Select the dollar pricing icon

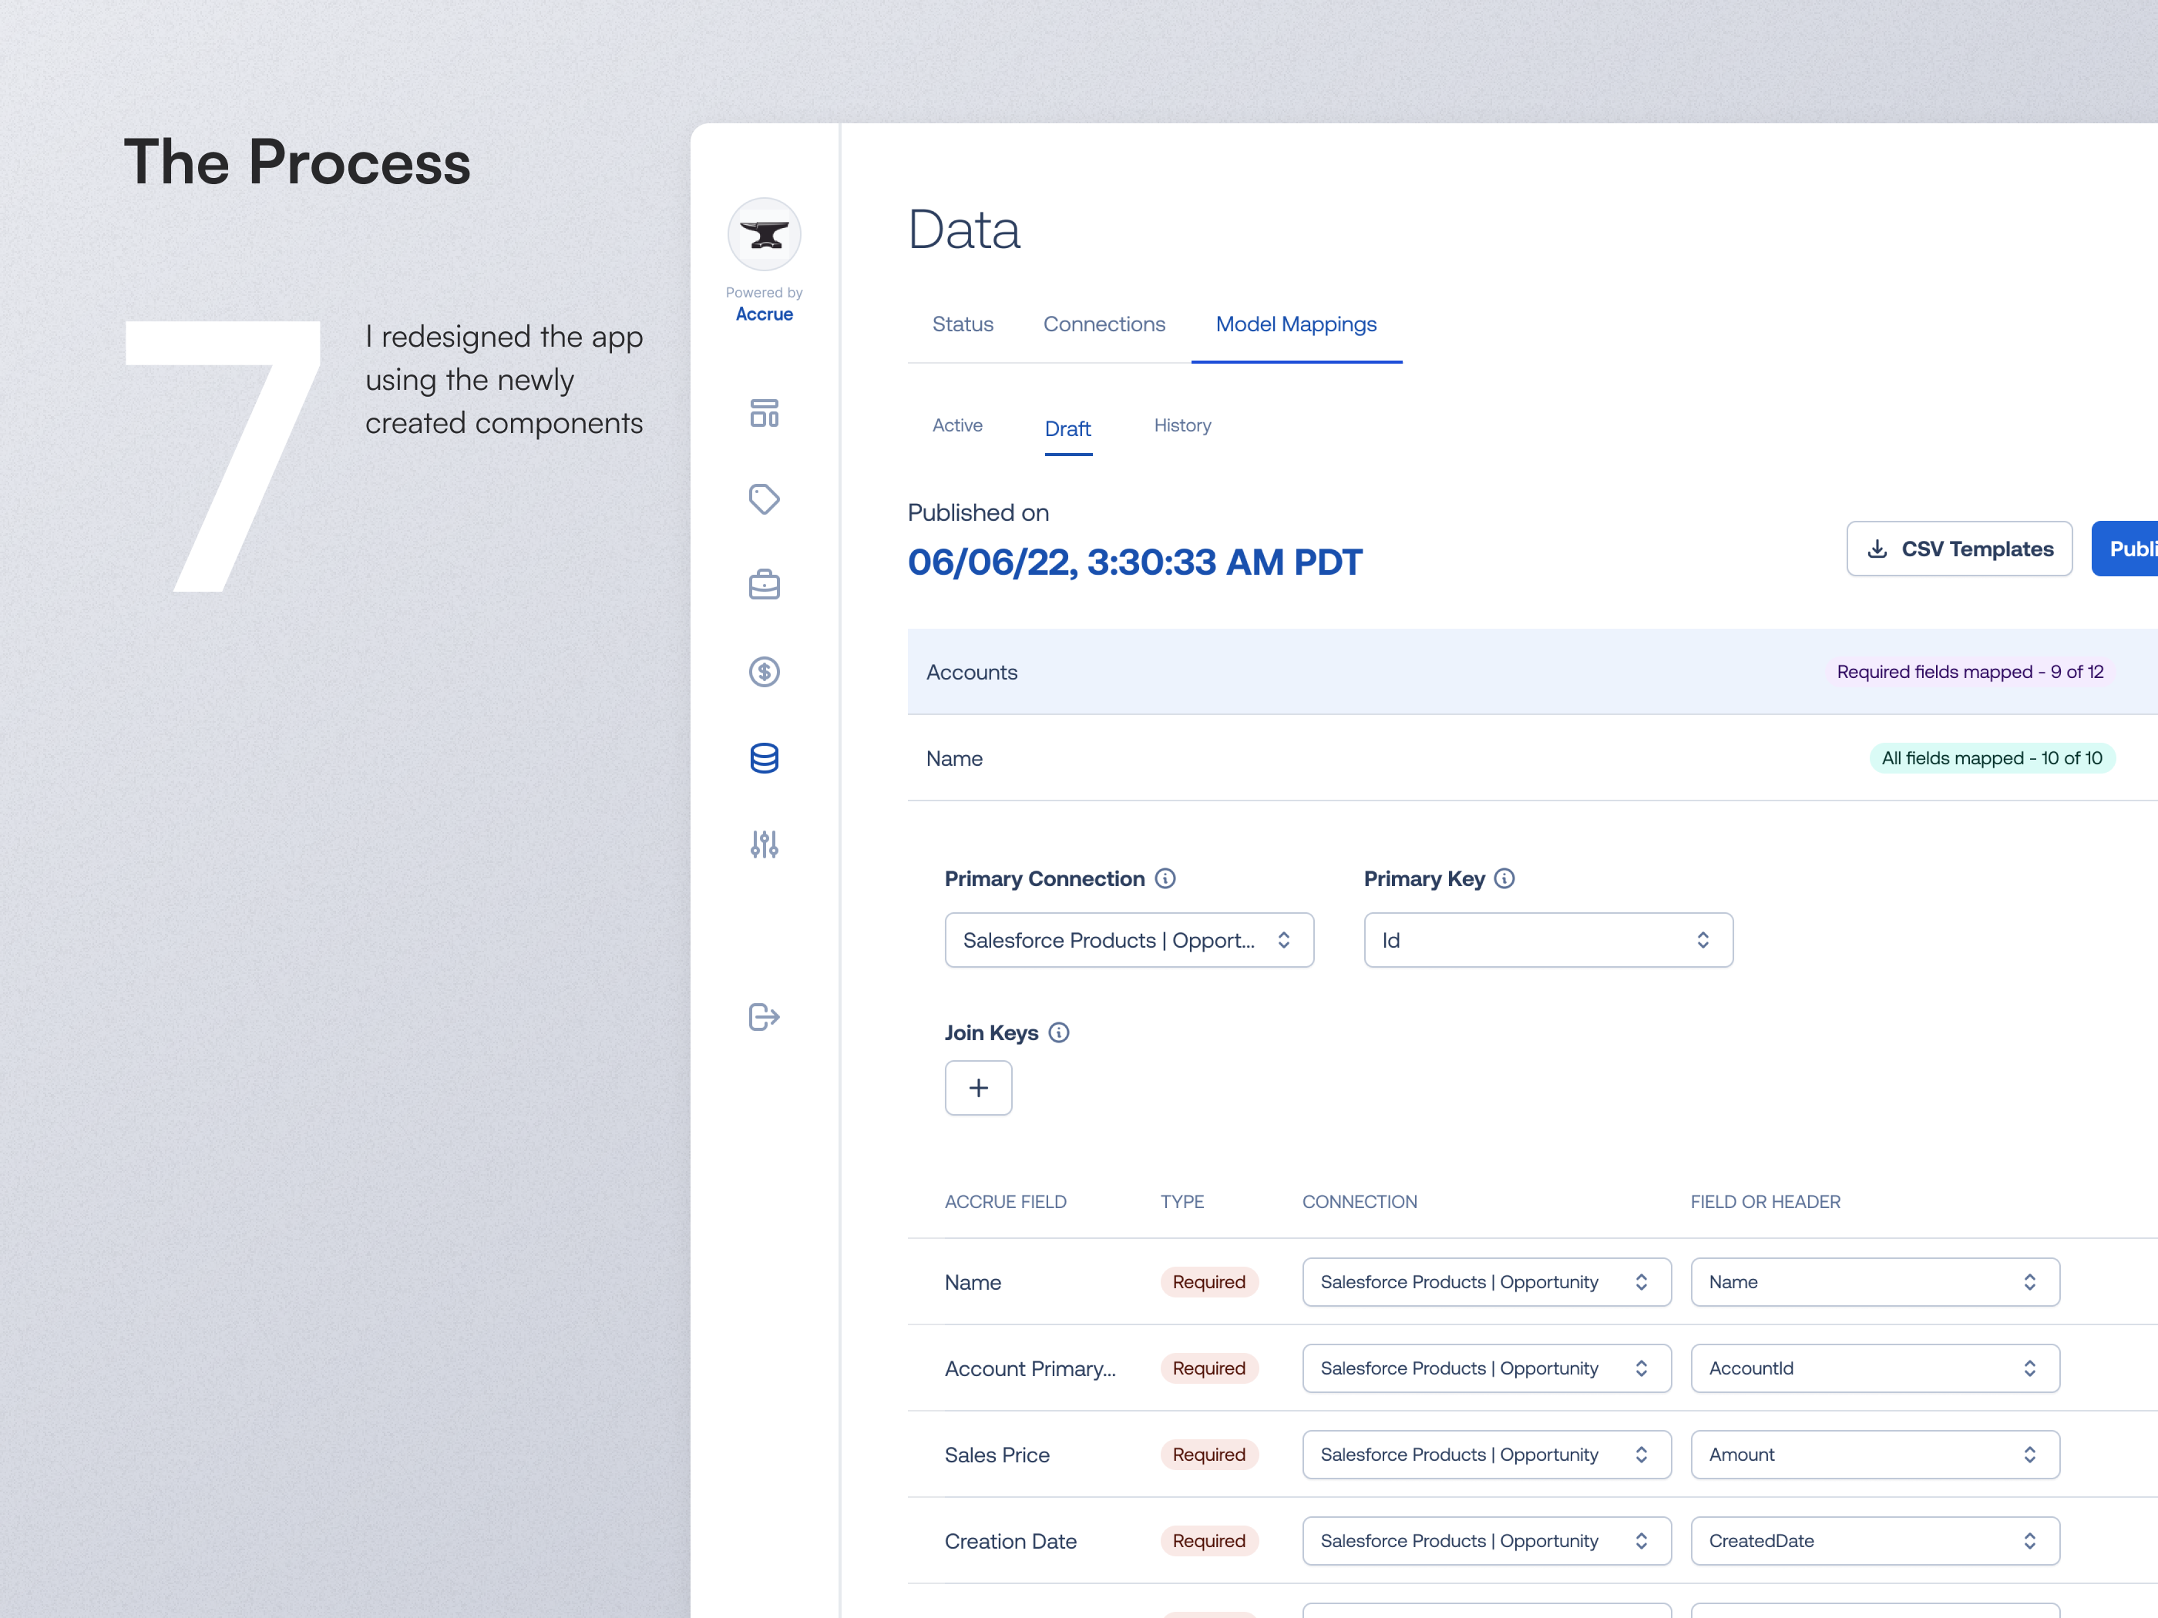pos(765,671)
